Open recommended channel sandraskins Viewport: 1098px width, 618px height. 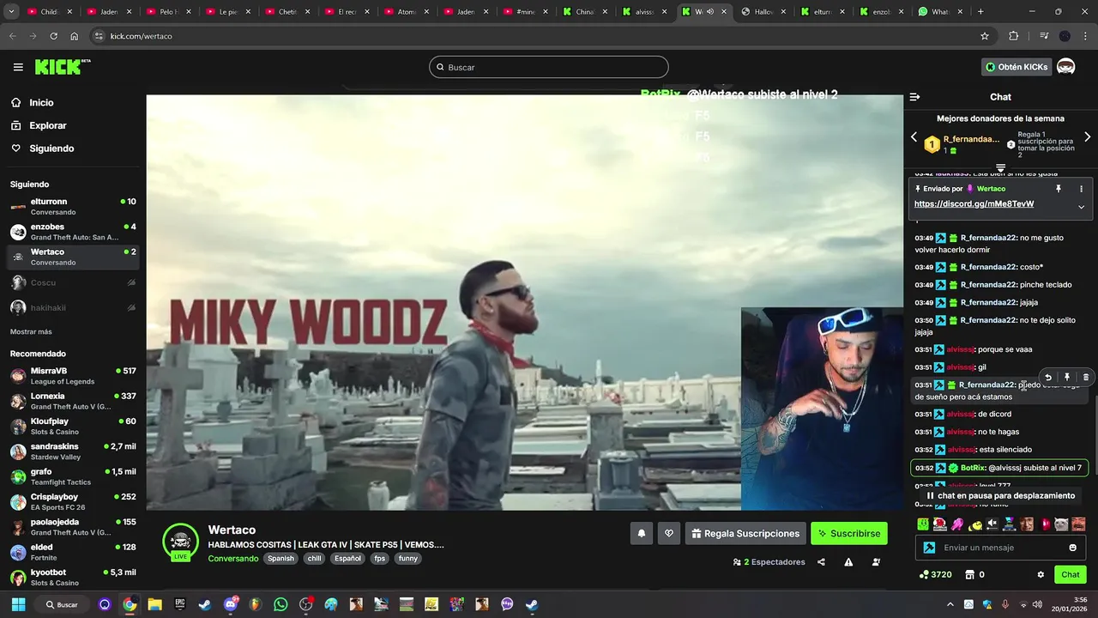tap(73, 451)
